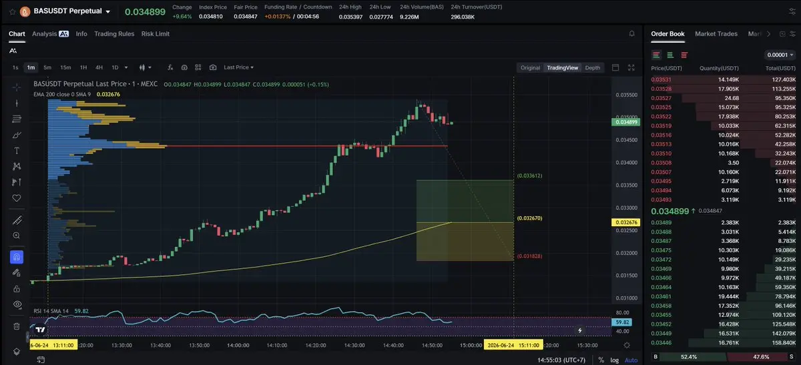Image resolution: width=801 pixels, height=365 pixels.
Task: Click bid price 0.03489 in order book
Action: click(661, 222)
